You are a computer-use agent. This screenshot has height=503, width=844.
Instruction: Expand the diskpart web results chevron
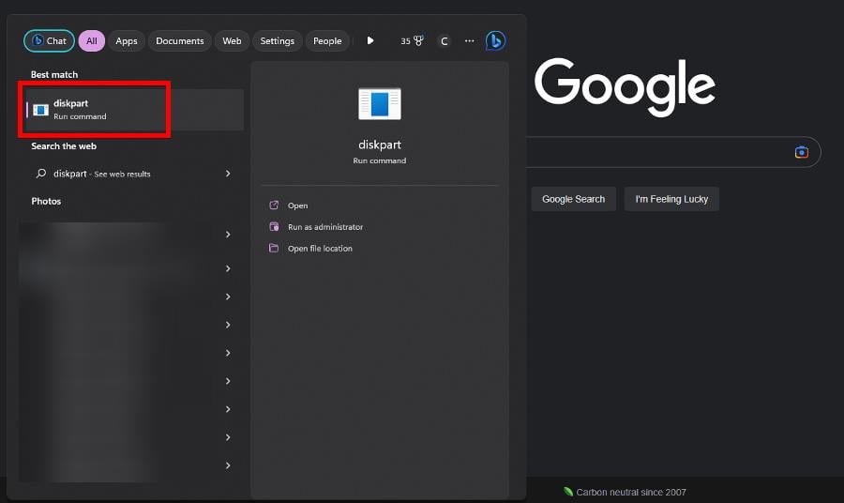228,174
